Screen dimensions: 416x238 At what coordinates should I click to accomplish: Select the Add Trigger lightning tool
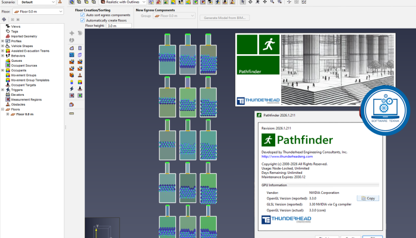coord(72,89)
